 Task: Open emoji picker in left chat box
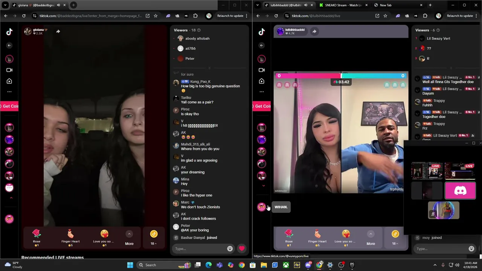tap(230, 248)
